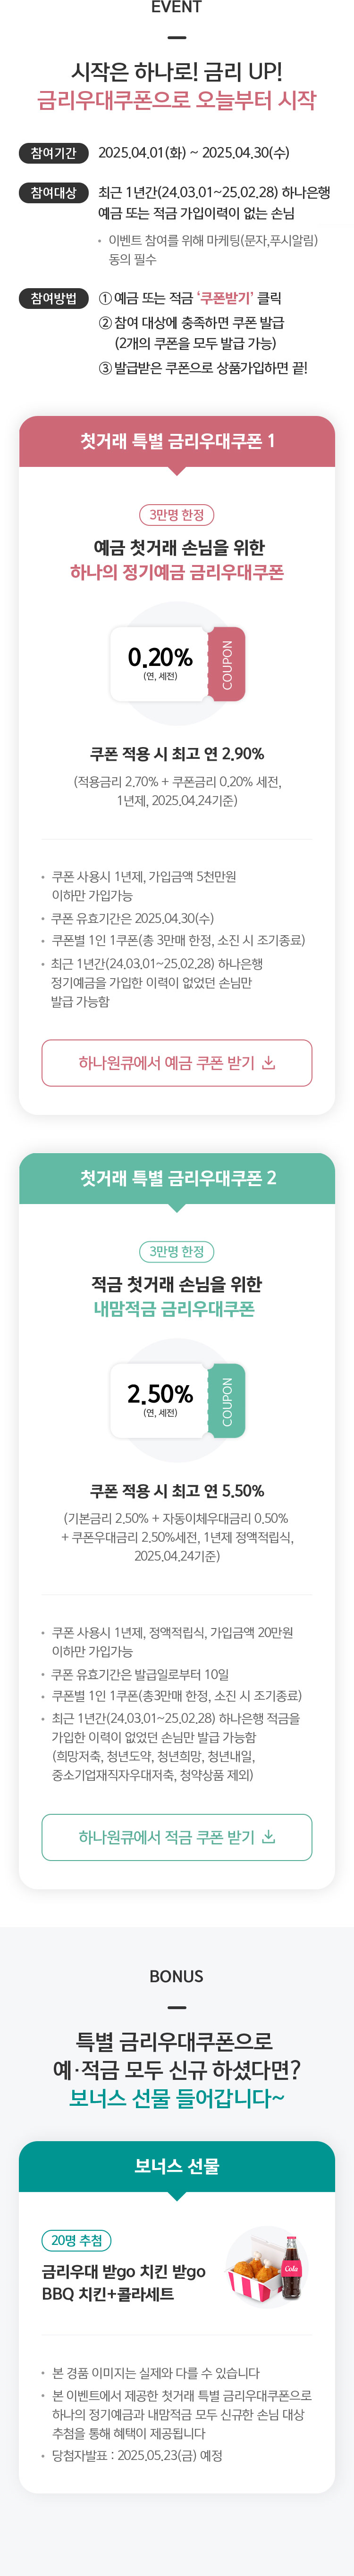The height and width of the screenshot is (2576, 354).
Task: Click 하나원큐에서 적금 쿠폰 받기 button
Action: (x=177, y=1837)
